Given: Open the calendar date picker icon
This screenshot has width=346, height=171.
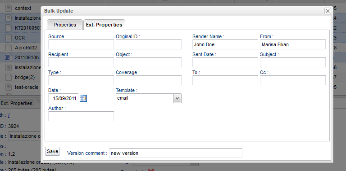Looking at the screenshot, I should click(x=83, y=98).
